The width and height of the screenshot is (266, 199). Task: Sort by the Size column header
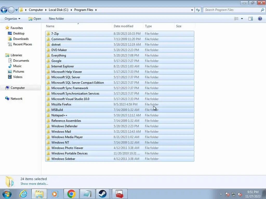(179, 26)
